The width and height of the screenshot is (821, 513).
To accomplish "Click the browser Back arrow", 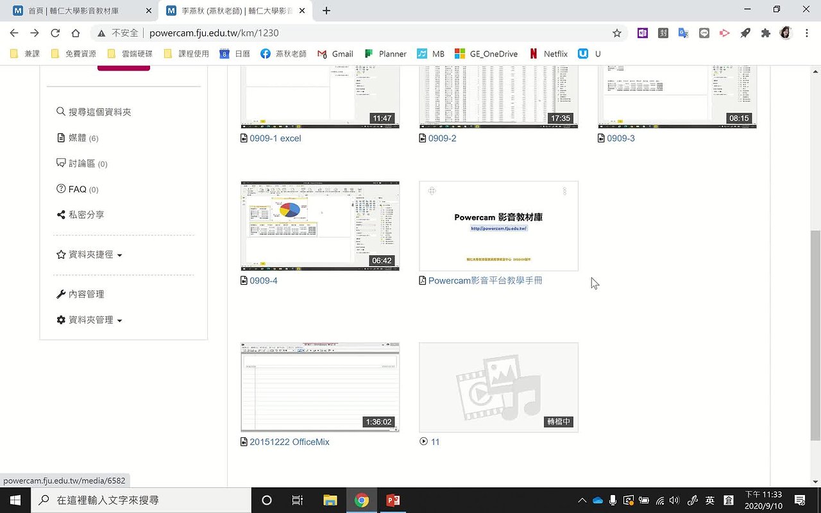I will click(14, 33).
